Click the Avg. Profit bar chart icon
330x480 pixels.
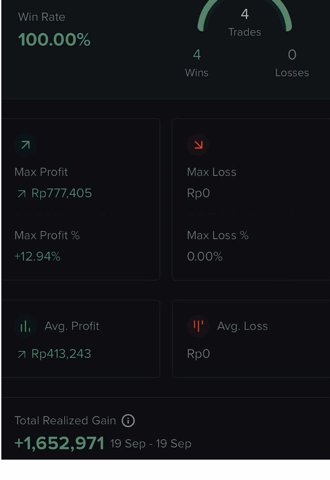[25, 326]
